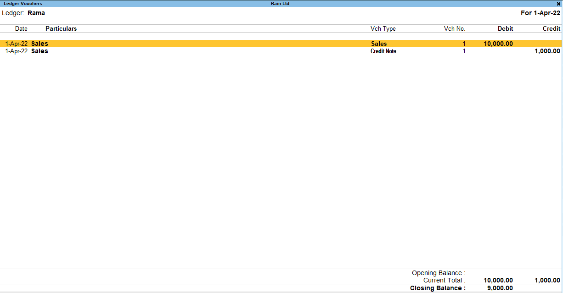Image resolution: width=563 pixels, height=293 pixels.
Task: Click the Vch Type column header
Action: tap(383, 29)
